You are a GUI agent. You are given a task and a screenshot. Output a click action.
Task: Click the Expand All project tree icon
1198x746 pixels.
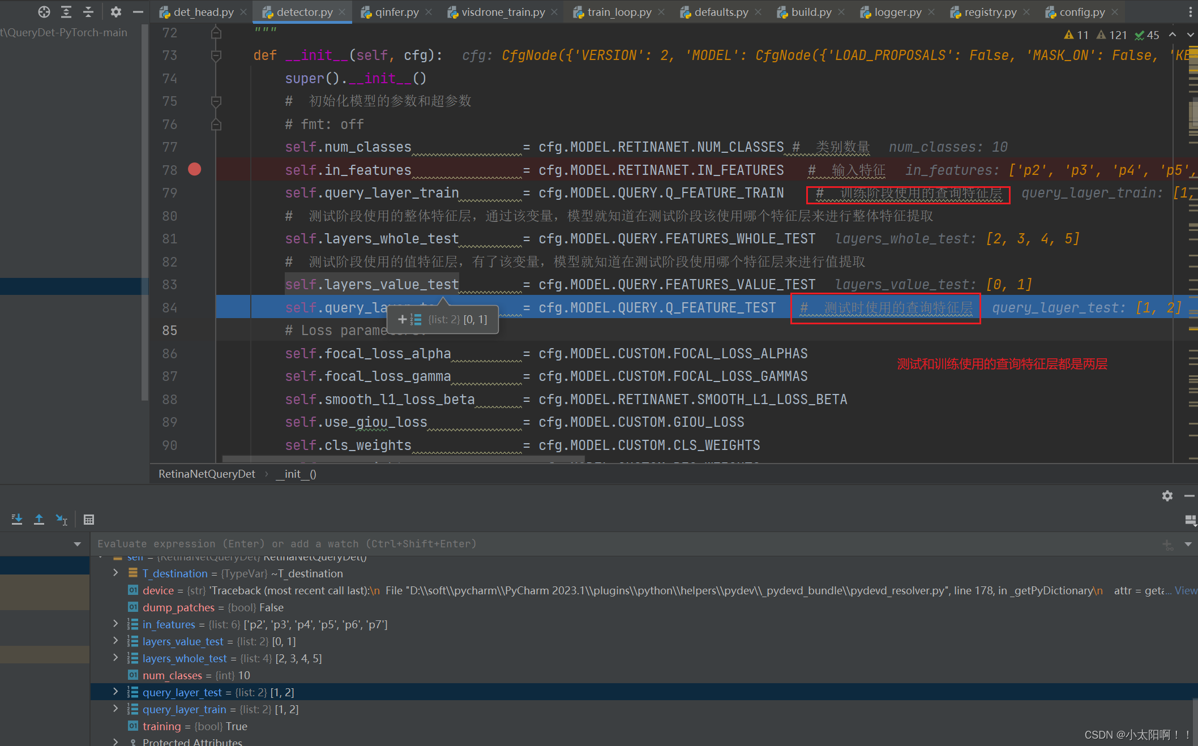(x=66, y=12)
